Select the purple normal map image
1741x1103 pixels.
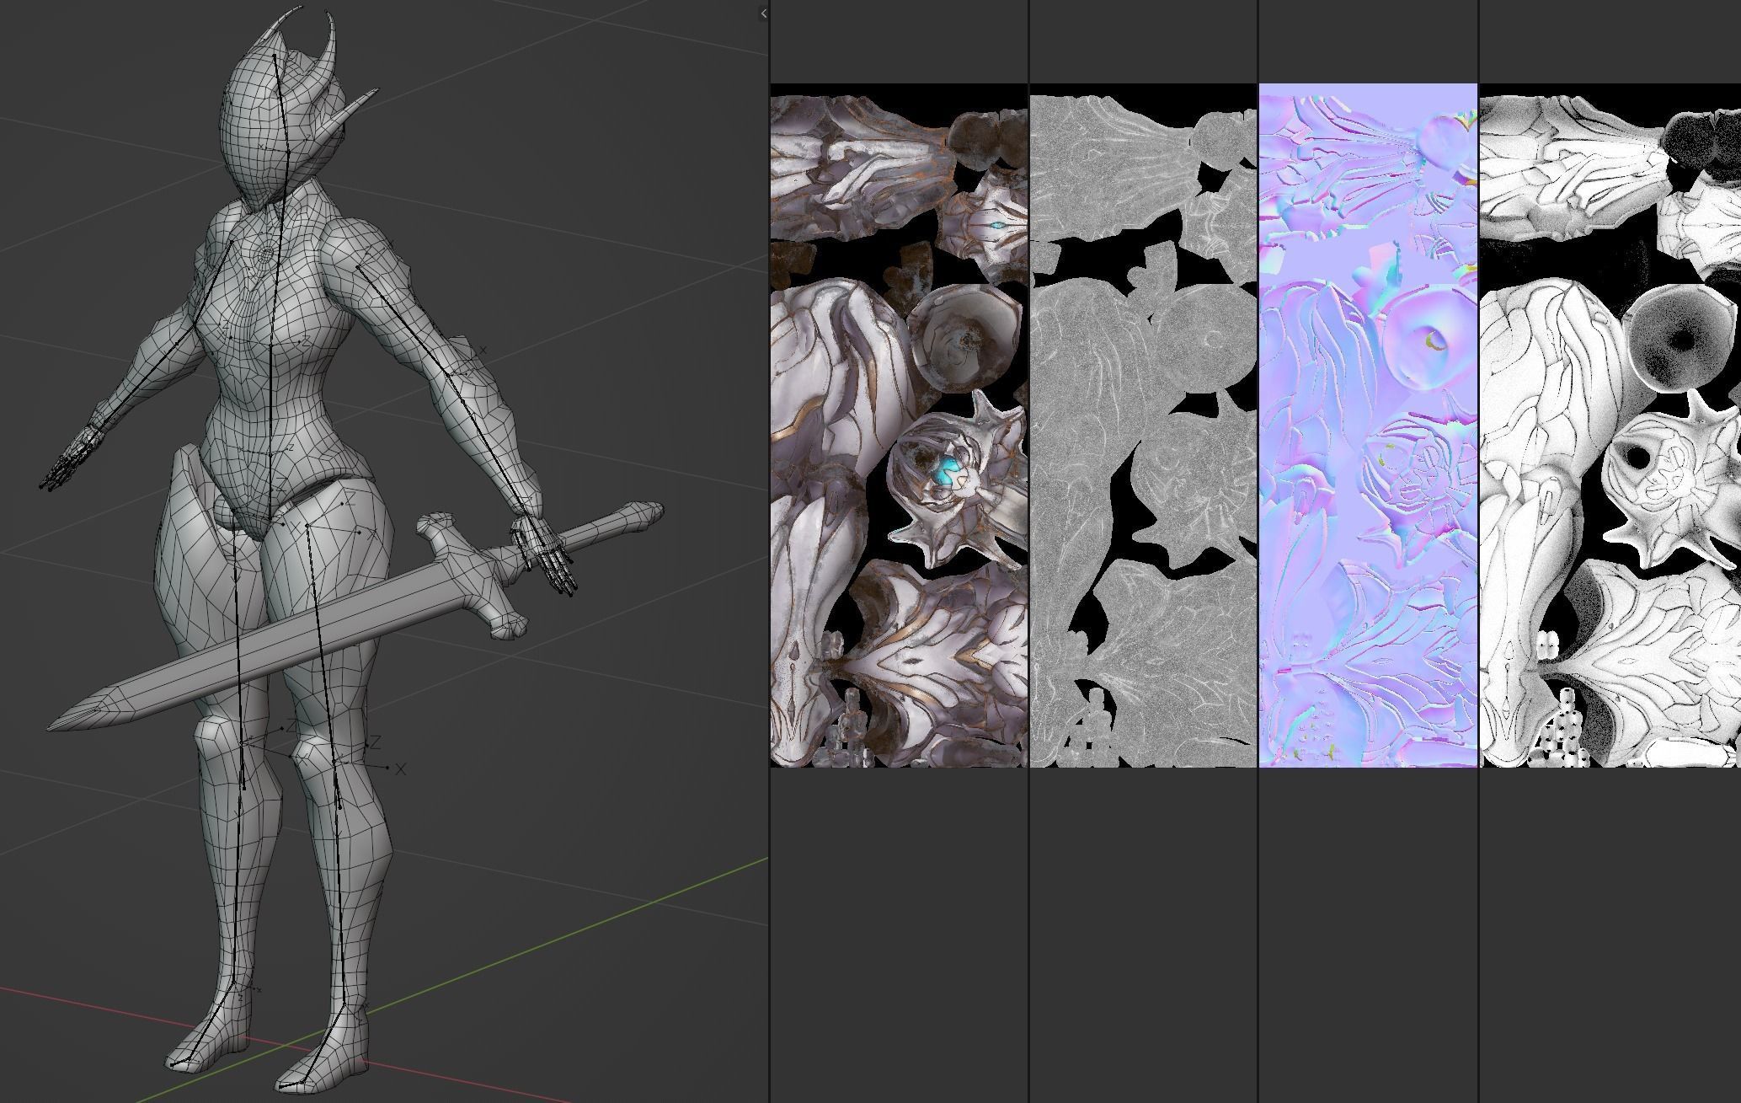coord(1368,426)
